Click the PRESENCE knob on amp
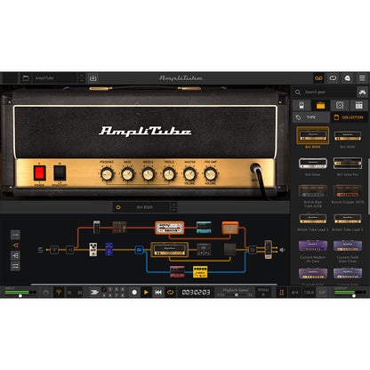 pos(107,174)
